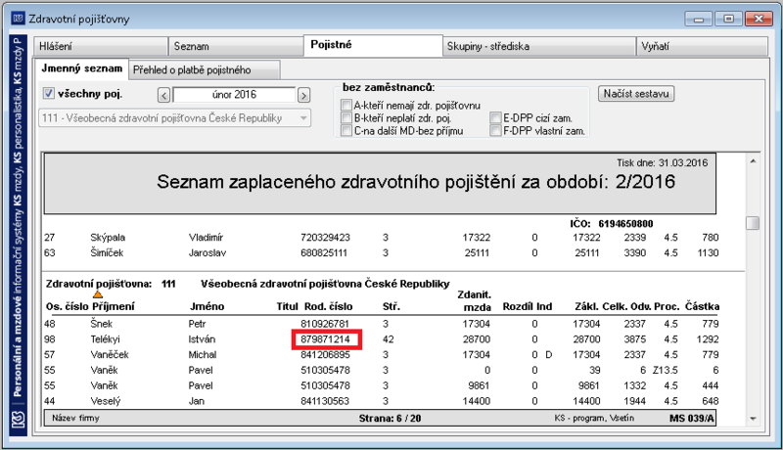Click the 'Příjmení' column header
This screenshot has width=783, height=450.
click(114, 306)
